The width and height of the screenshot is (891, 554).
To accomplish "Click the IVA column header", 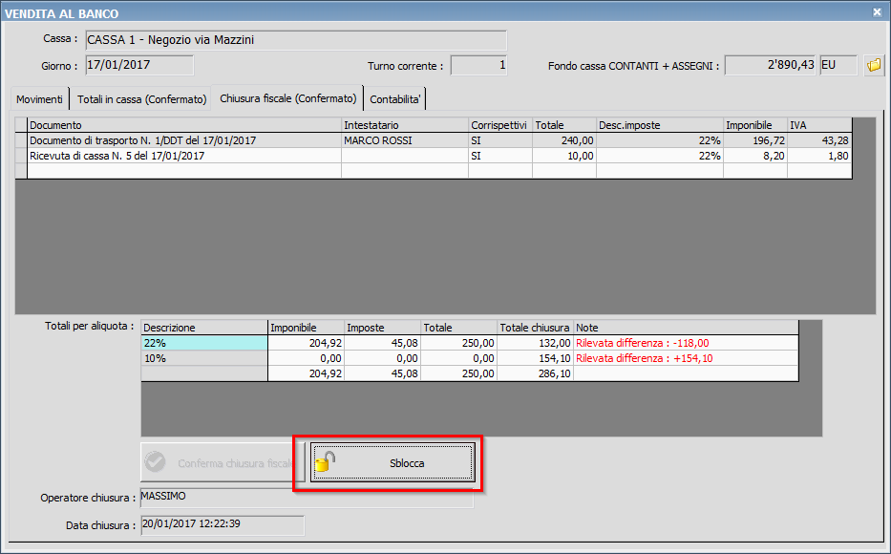I will tap(819, 125).
